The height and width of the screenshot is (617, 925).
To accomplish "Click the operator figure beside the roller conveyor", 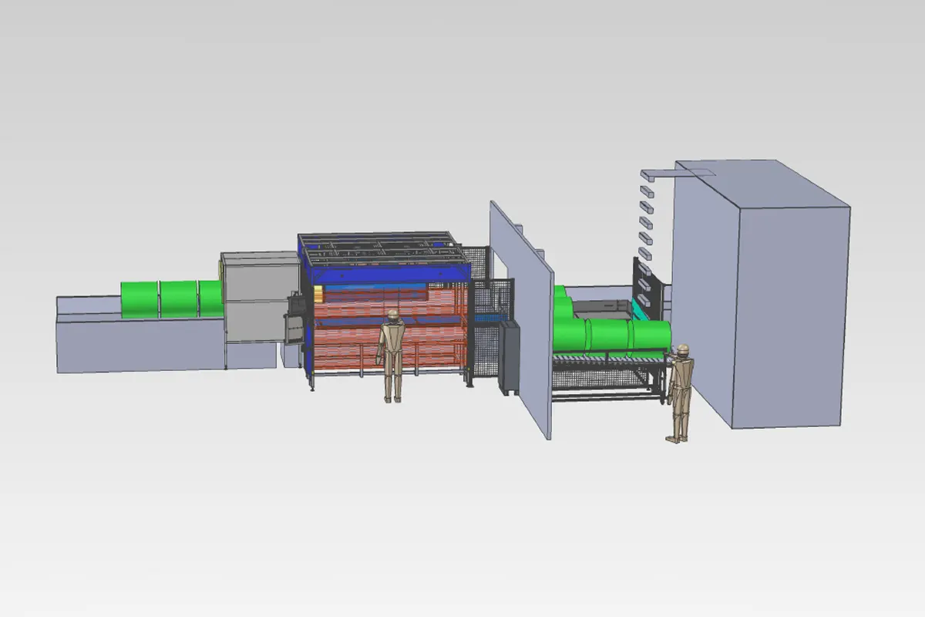I will click(679, 393).
